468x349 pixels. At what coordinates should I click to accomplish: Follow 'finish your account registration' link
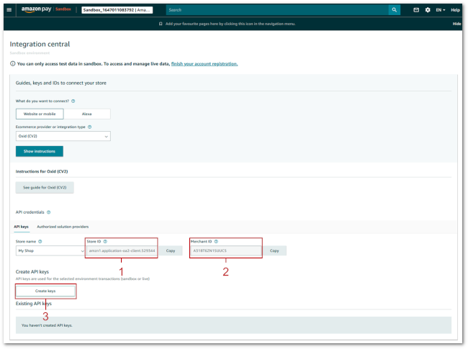click(204, 64)
